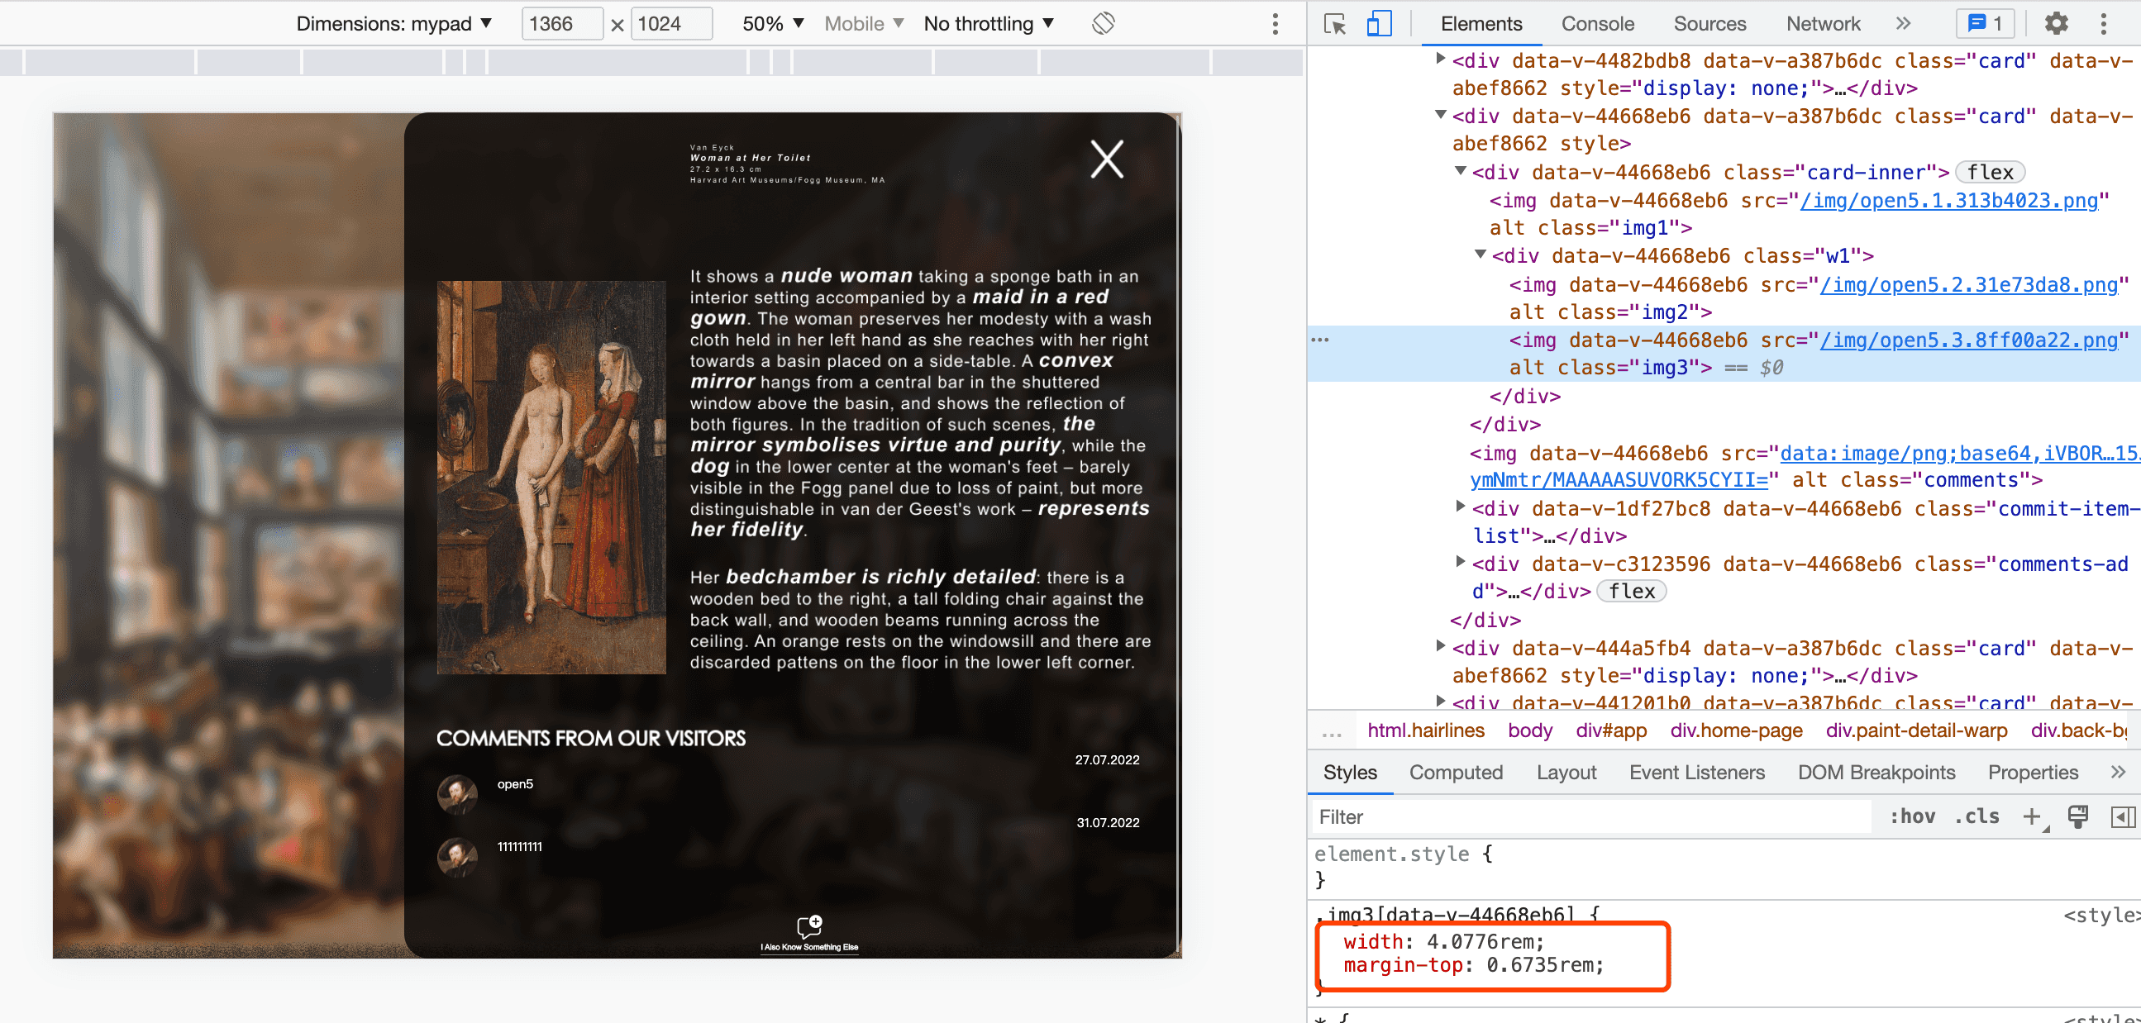Screen dimensions: 2141x1023
Task: Click the height input showing 1024
Action: [x=671, y=23]
